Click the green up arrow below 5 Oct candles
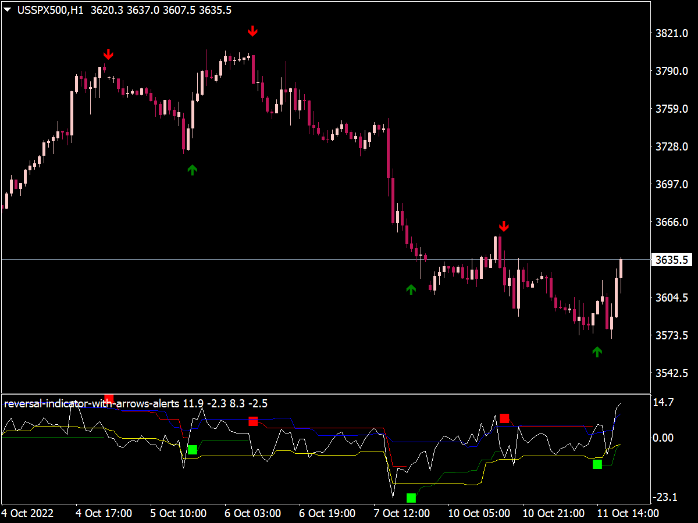The image size is (698, 523). tap(192, 170)
